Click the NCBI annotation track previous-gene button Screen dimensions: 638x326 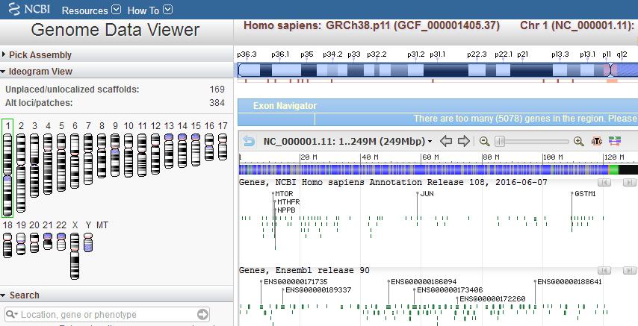[604, 182]
